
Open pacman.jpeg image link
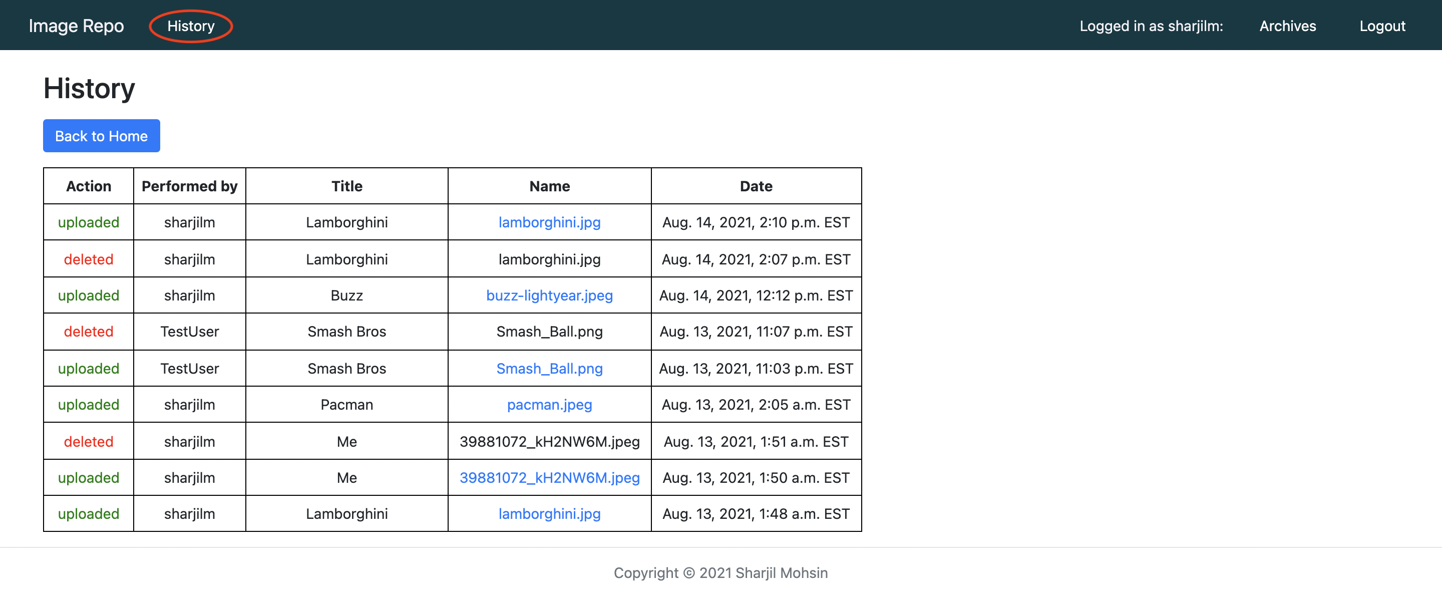pos(549,404)
